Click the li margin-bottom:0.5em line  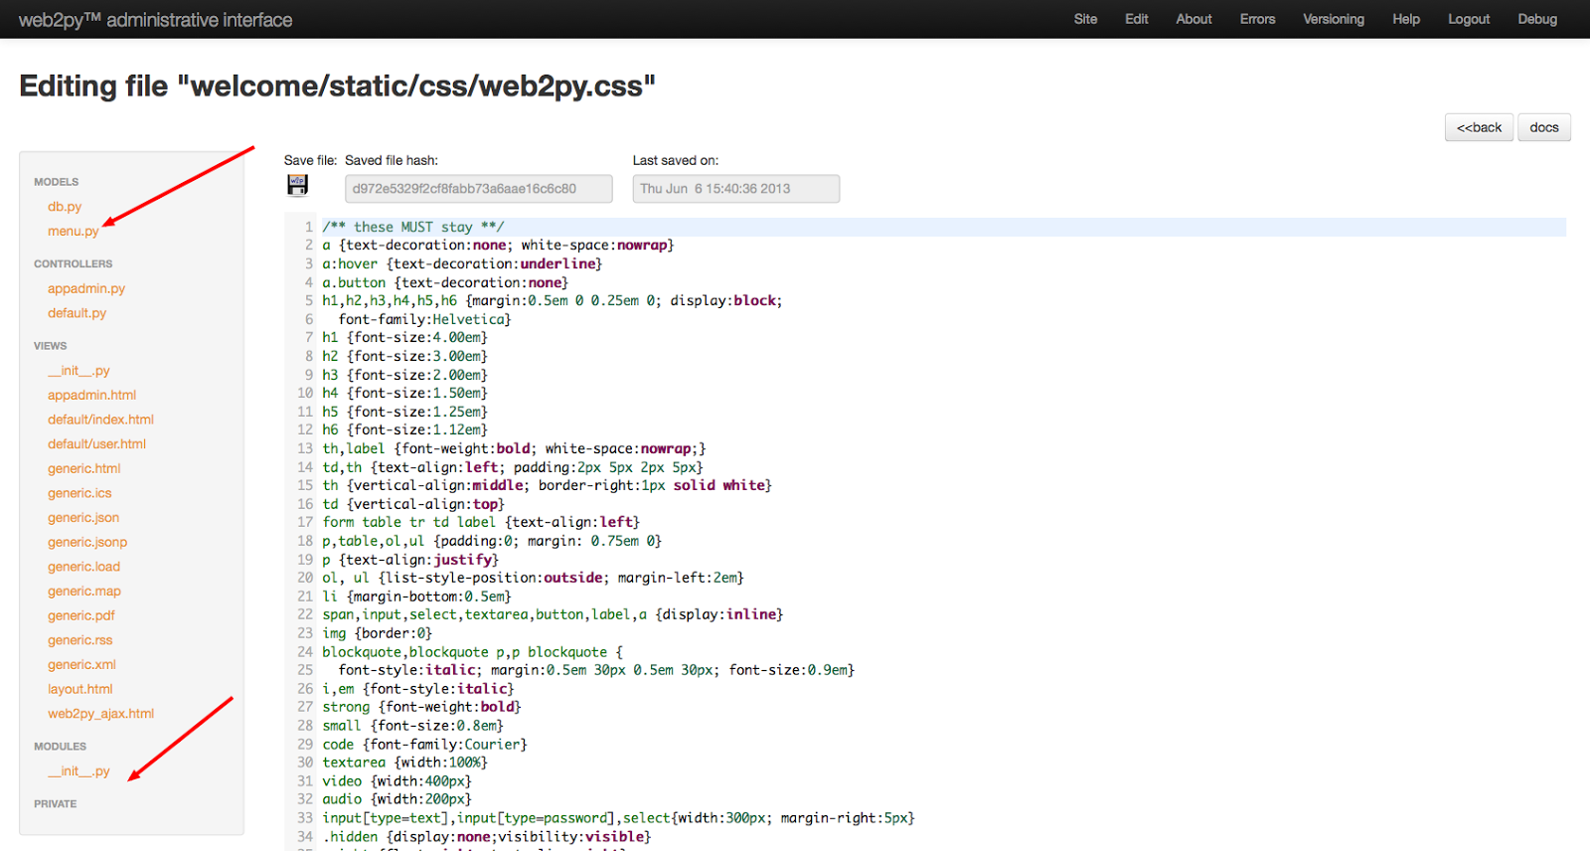pos(416,597)
